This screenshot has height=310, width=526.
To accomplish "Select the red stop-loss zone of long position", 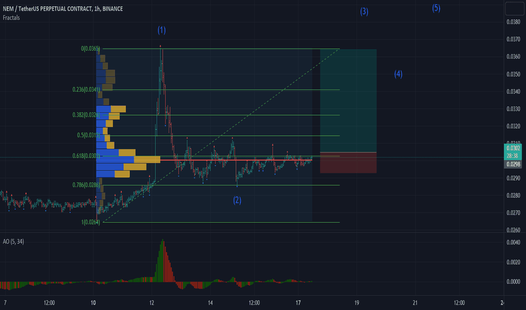I will click(348, 162).
